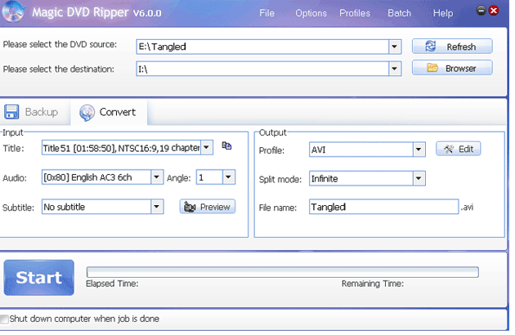The height and width of the screenshot is (335, 515).
Task: Click the Browser button
Action: [x=452, y=68]
